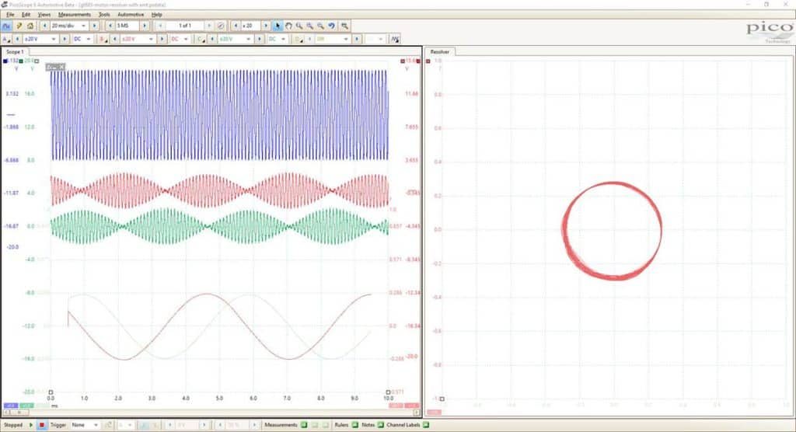
Task: Open the 20 ms/div timebase dropdown
Action: pyautogui.click(x=69, y=26)
